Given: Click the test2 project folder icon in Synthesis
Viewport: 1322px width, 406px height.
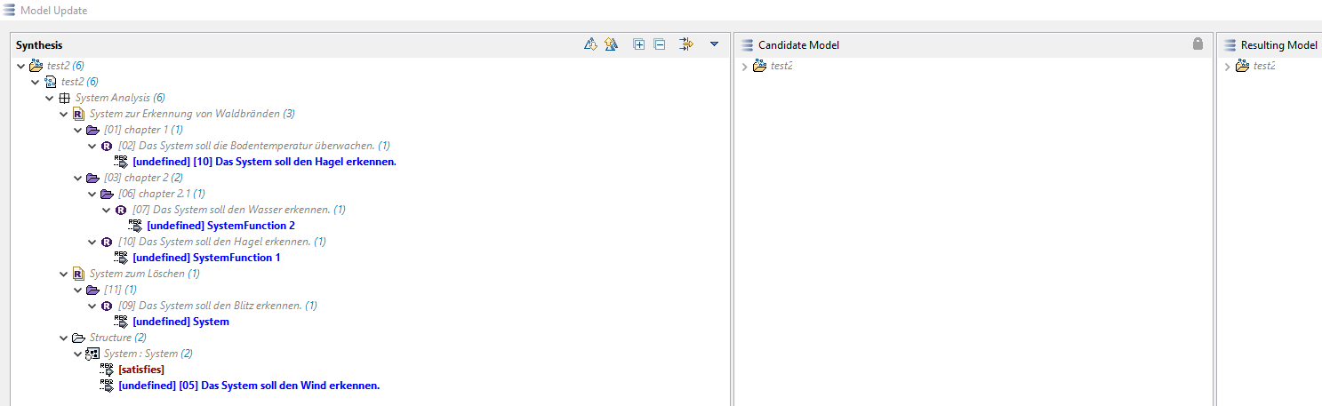Looking at the screenshot, I should (x=36, y=66).
